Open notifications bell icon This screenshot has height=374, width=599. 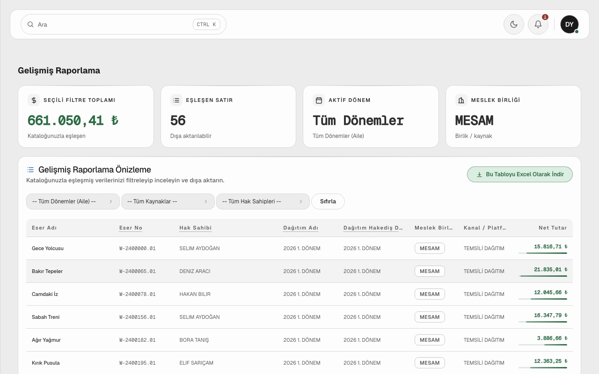538,24
